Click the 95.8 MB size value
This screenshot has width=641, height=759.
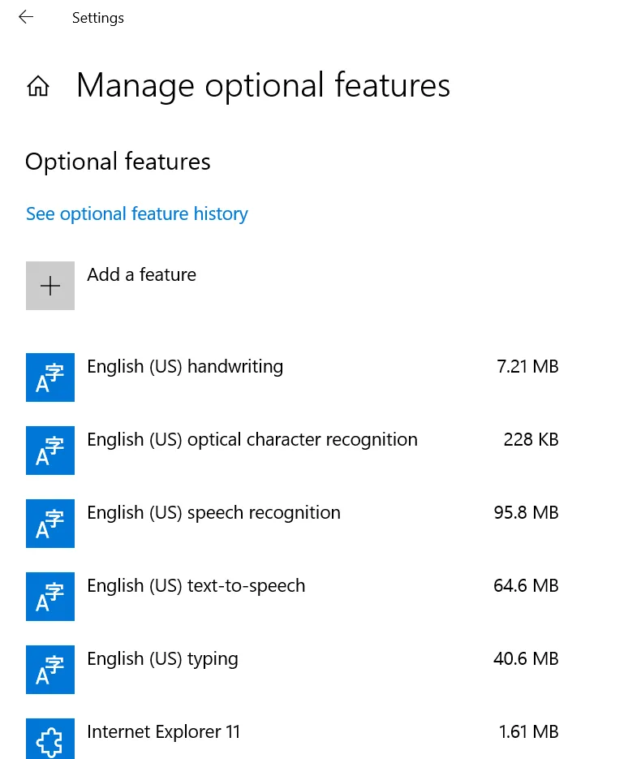[x=527, y=512]
